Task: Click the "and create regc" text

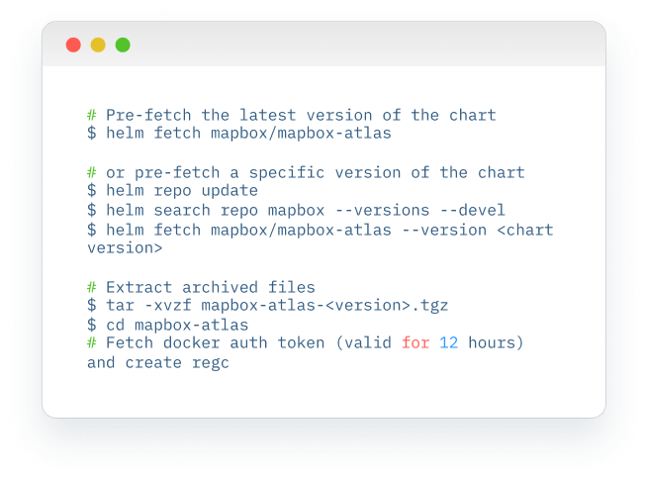Action: 158,363
